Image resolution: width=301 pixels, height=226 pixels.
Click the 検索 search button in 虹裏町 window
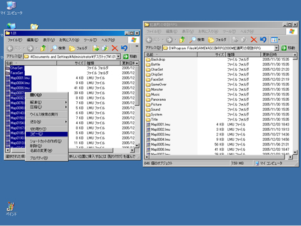(x=197, y=39)
